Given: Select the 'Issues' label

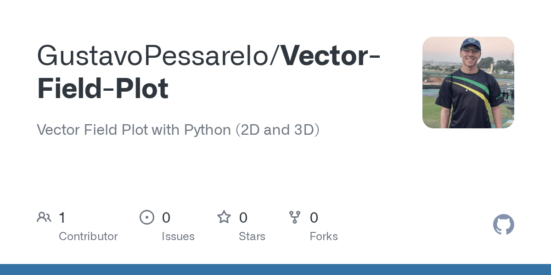Looking at the screenshot, I should pyautogui.click(x=178, y=236).
